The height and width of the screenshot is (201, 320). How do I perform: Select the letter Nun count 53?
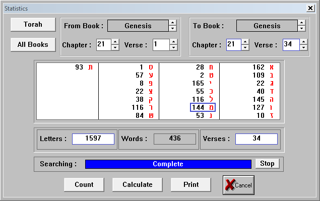pyautogui.click(x=205, y=115)
